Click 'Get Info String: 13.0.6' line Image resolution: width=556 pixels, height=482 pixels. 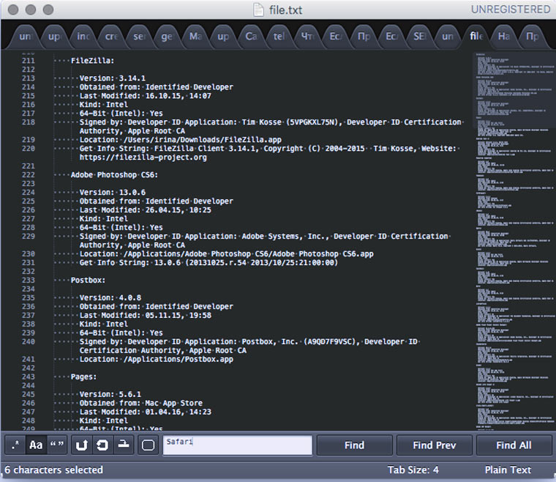pyautogui.click(x=209, y=263)
